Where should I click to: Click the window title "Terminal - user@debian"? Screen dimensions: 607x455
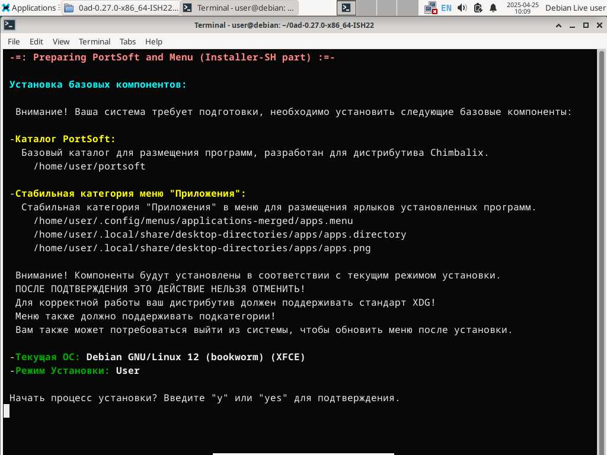click(x=284, y=25)
